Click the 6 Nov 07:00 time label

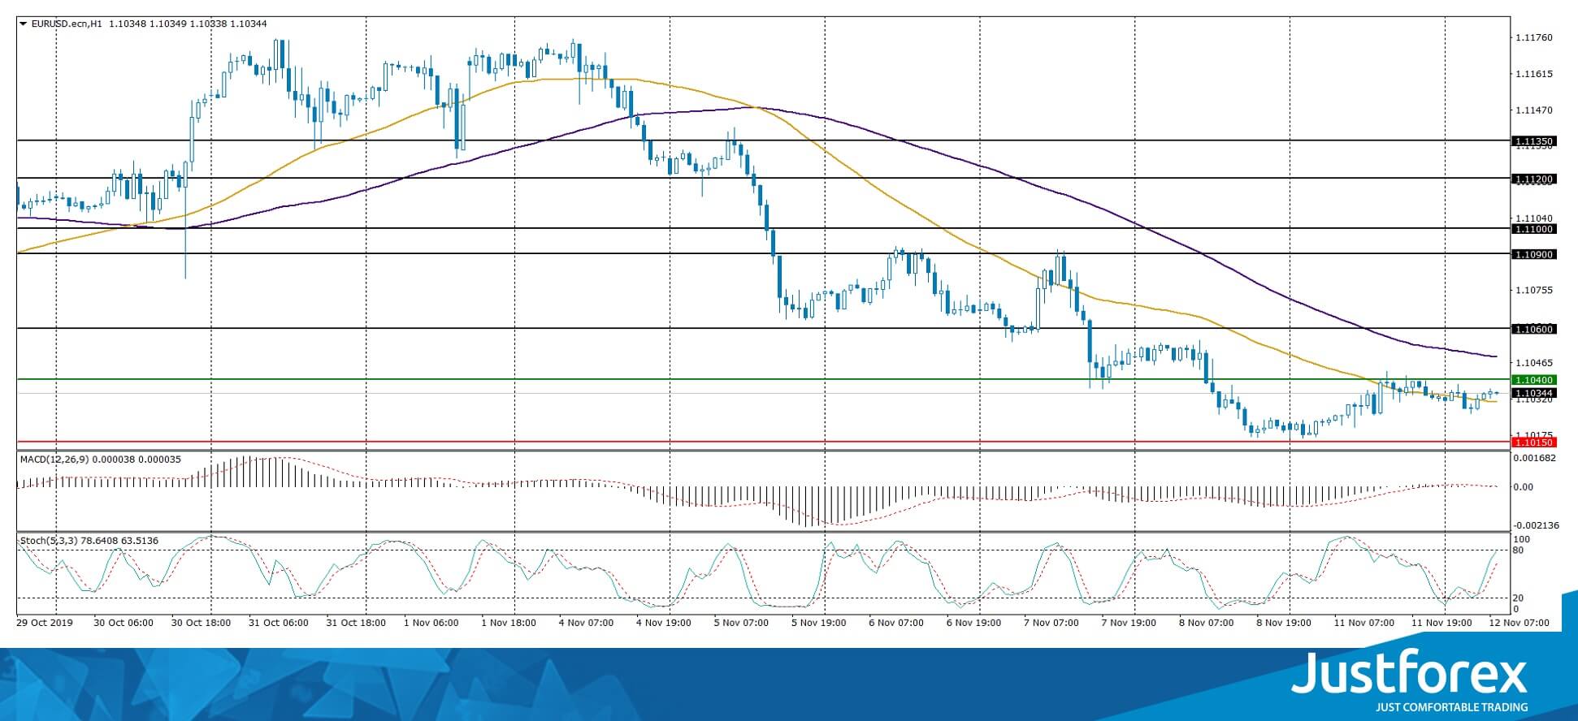(896, 623)
